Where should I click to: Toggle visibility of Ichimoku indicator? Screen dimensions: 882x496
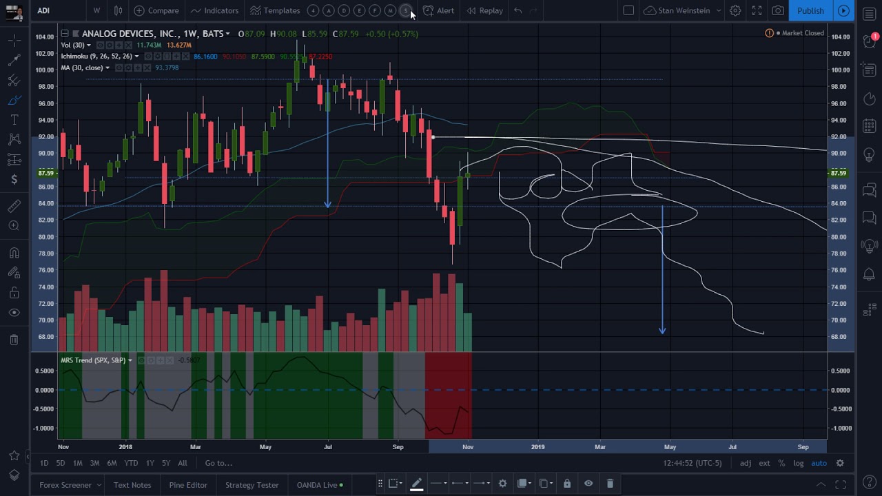148,56
